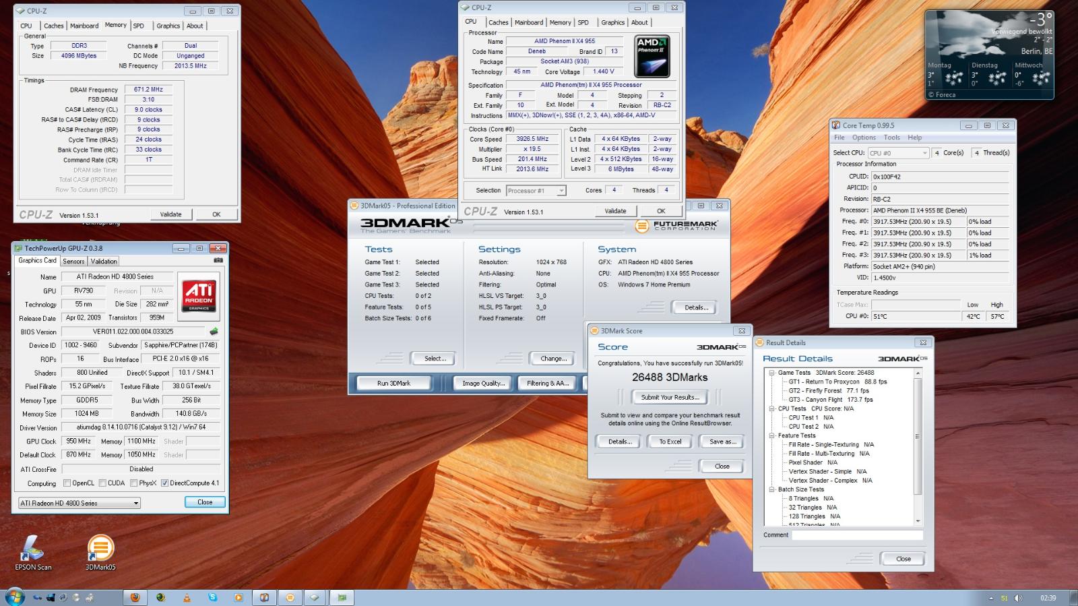Switch to the SPD tab in the Memory CPU-Z window

(139, 26)
